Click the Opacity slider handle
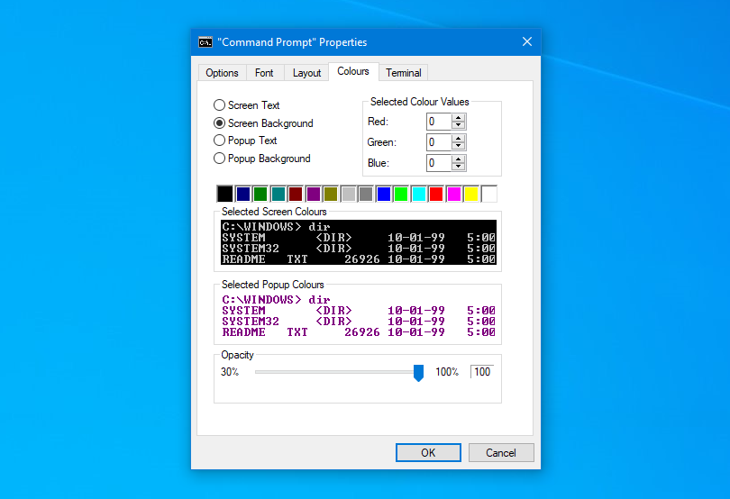The height and width of the screenshot is (499, 730). [418, 373]
